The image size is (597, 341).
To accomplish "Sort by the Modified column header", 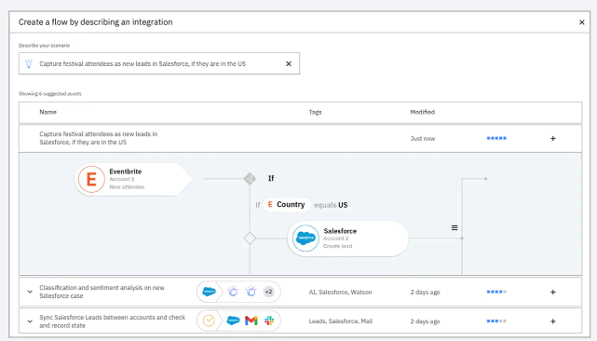I will pos(422,112).
